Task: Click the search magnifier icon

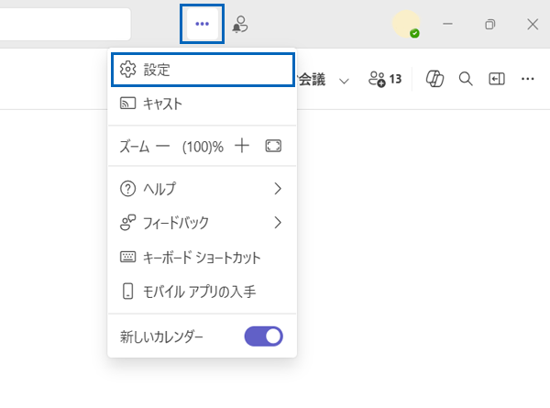Action: 466,79
